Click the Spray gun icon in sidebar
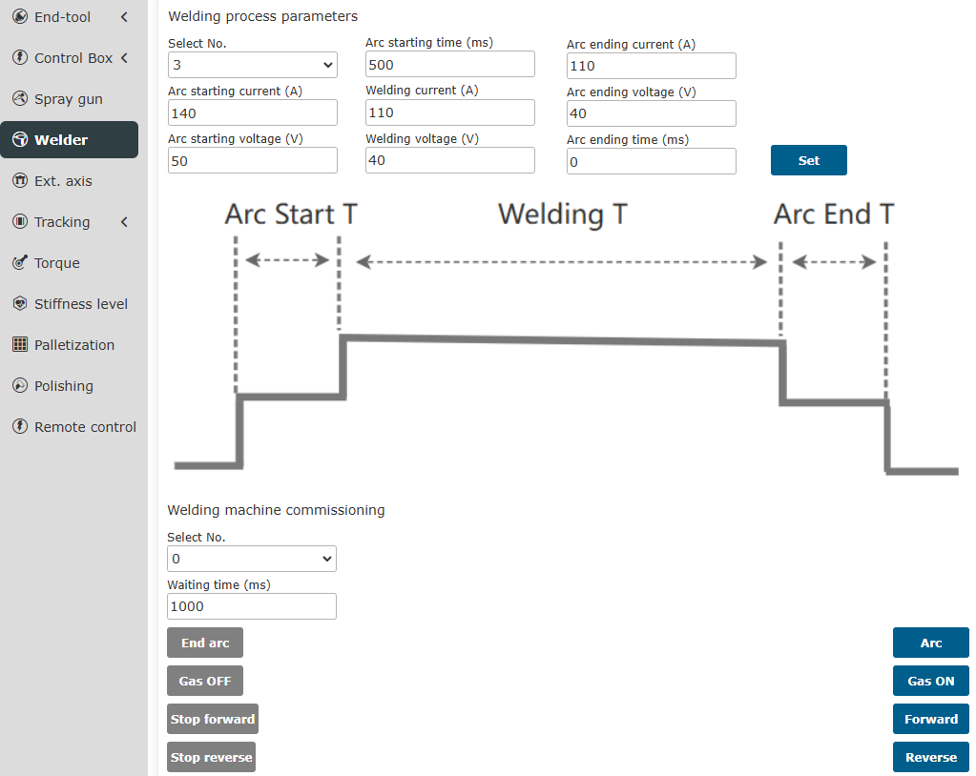Viewport: 976px width, 776px height. pyautogui.click(x=19, y=99)
